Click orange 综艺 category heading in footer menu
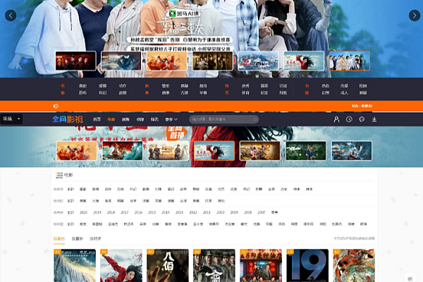The image size is (423, 282). [227, 90]
